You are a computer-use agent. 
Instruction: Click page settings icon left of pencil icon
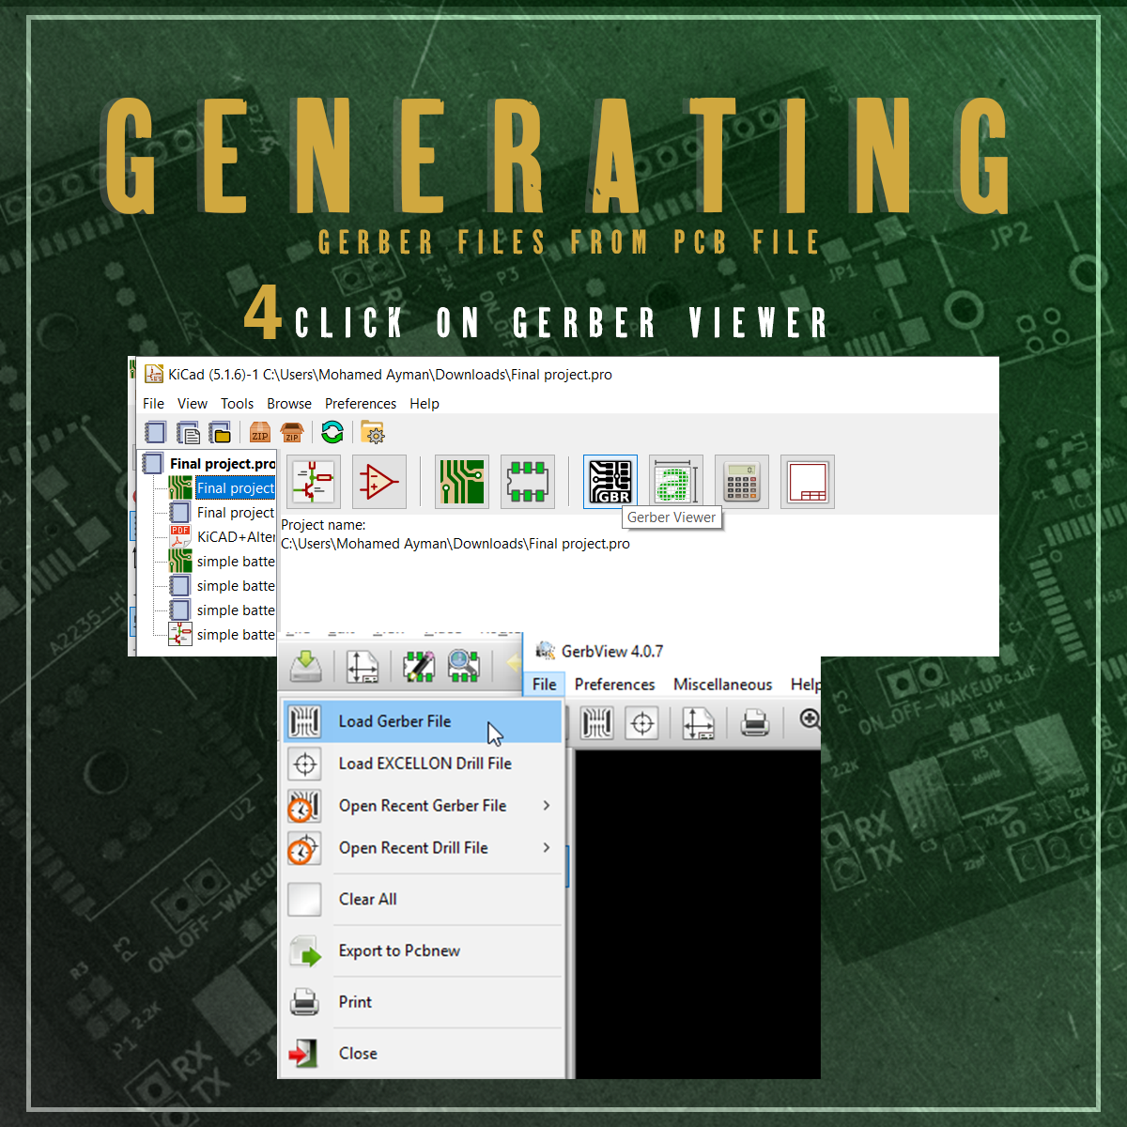click(x=363, y=666)
